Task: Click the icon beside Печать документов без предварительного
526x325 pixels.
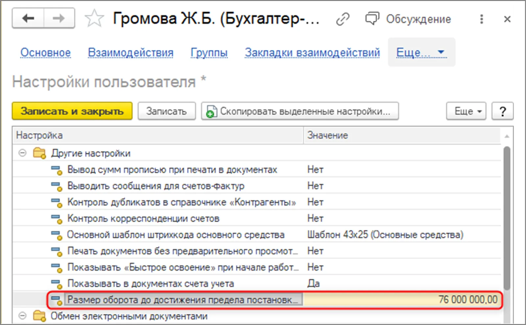Action: (x=57, y=251)
